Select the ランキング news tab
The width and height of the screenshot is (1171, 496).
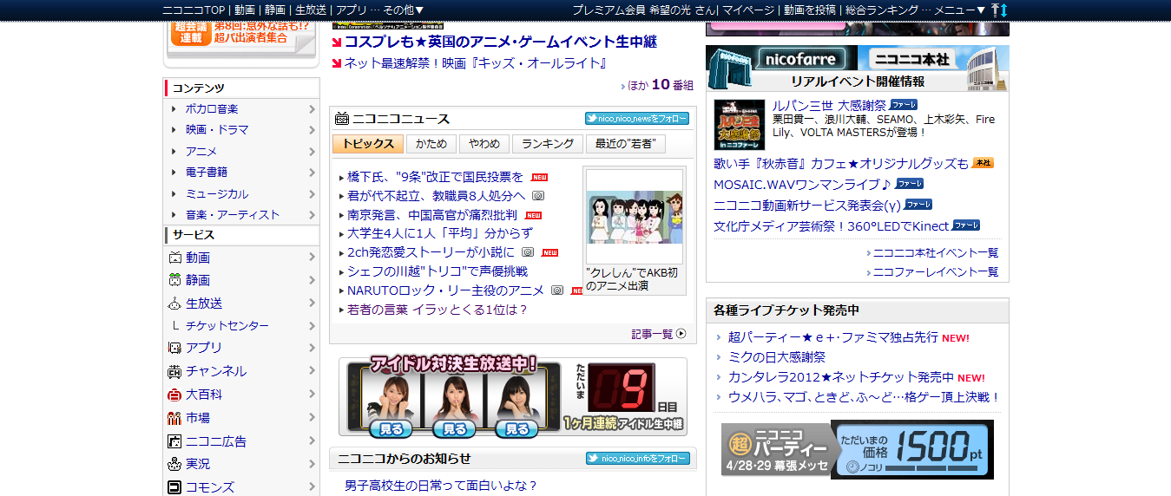pyautogui.click(x=548, y=144)
